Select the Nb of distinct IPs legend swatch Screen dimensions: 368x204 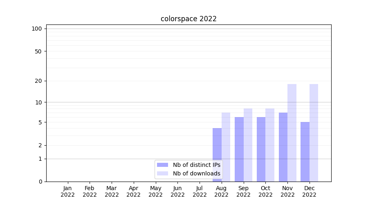coord(162,165)
